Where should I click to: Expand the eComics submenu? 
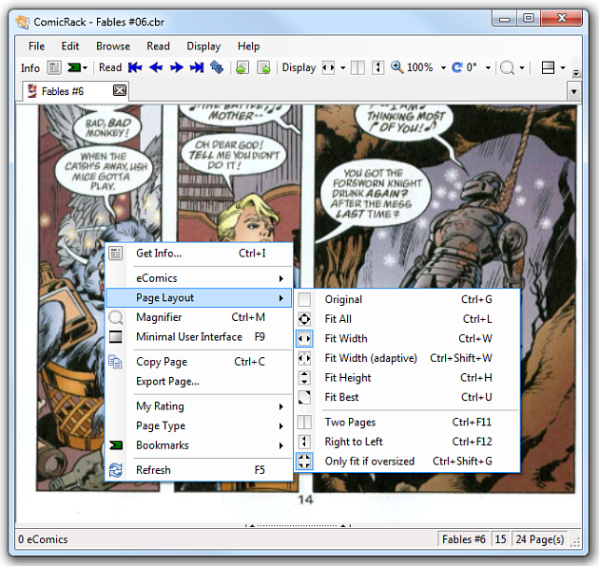(x=199, y=278)
